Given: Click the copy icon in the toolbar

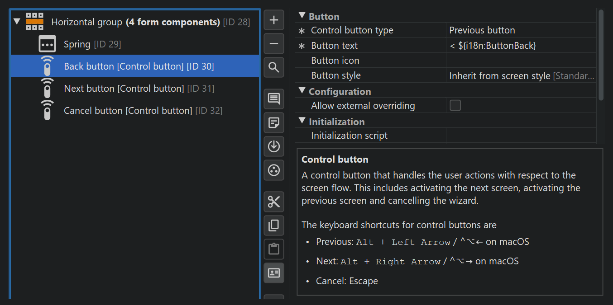Looking at the screenshot, I should pyautogui.click(x=274, y=225).
